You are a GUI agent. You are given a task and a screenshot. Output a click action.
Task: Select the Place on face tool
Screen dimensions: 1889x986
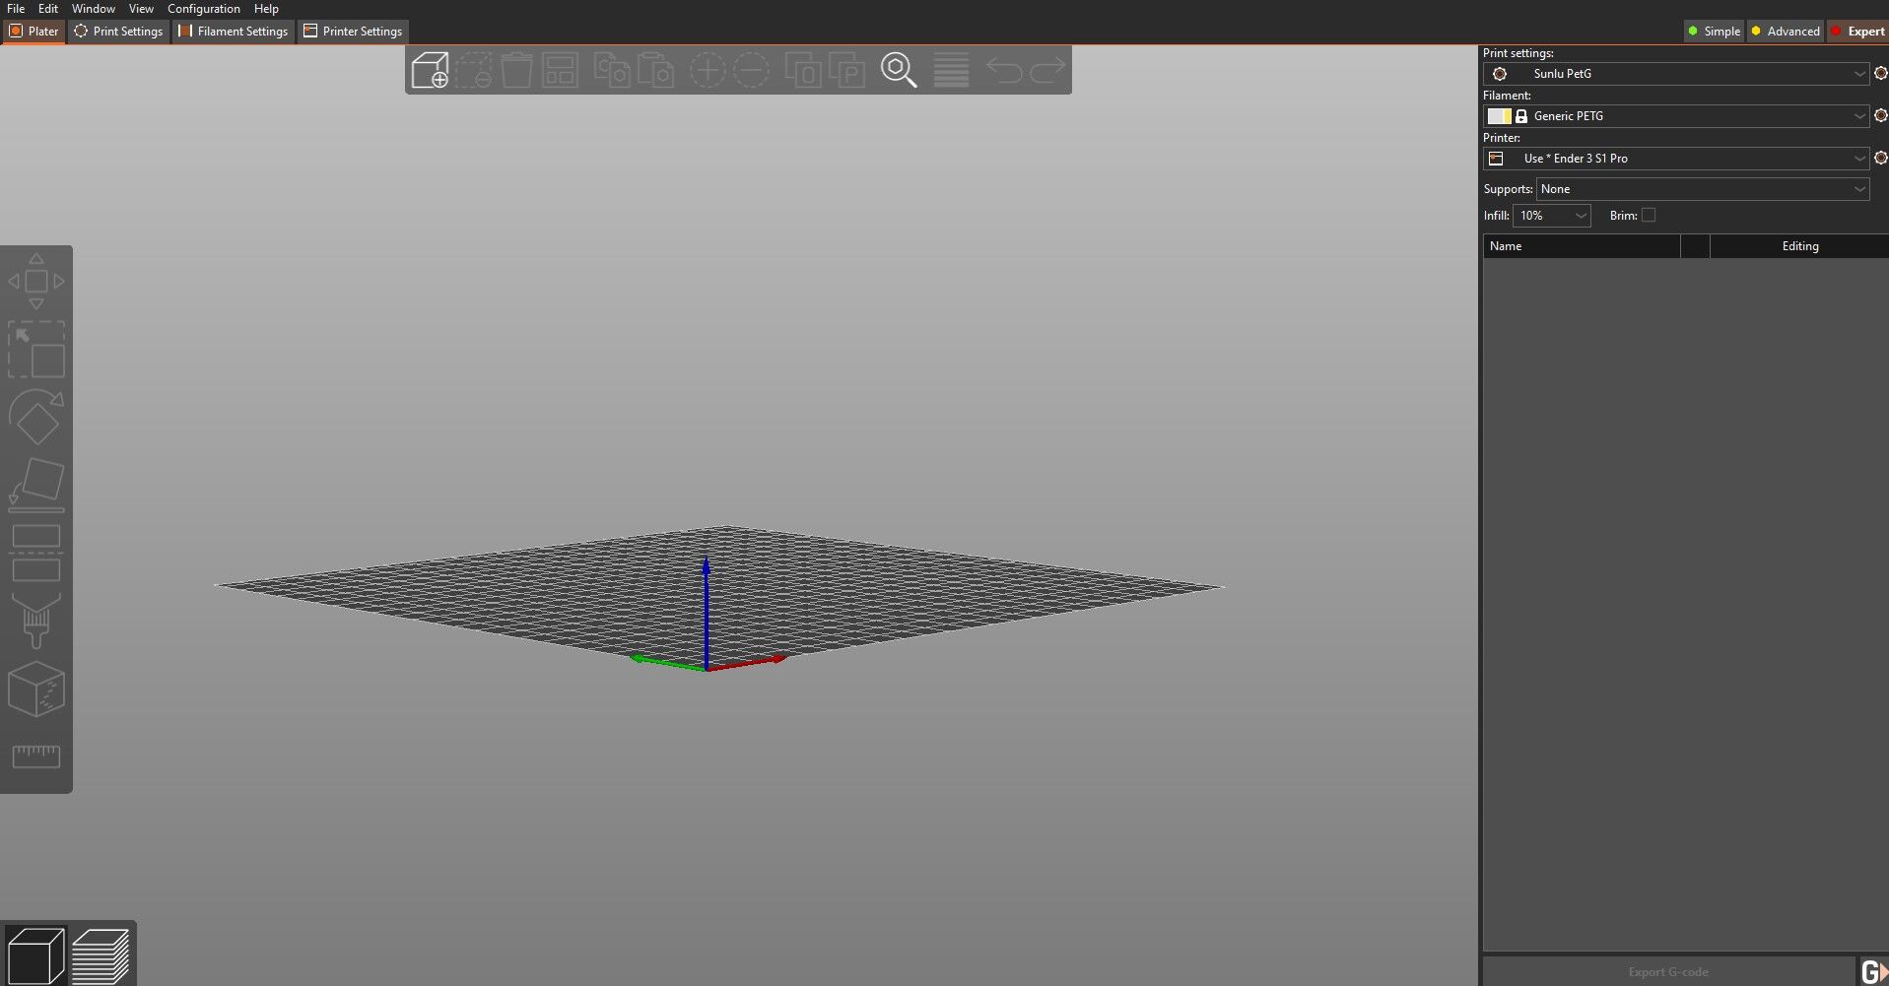click(36, 486)
